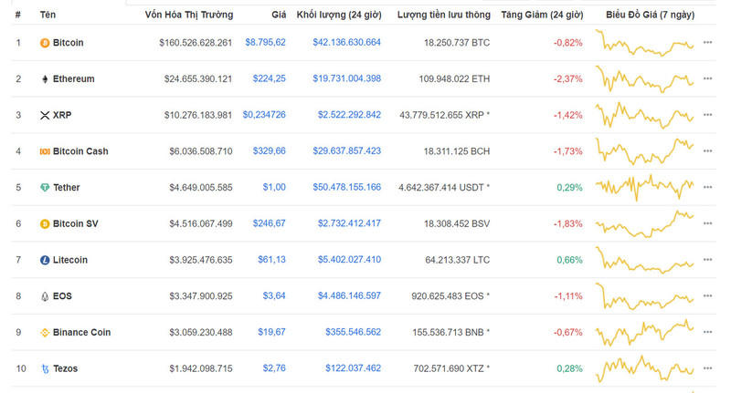Open the three-dot menu for Ethereum row
This screenshot has height=393, width=731.
(x=707, y=78)
